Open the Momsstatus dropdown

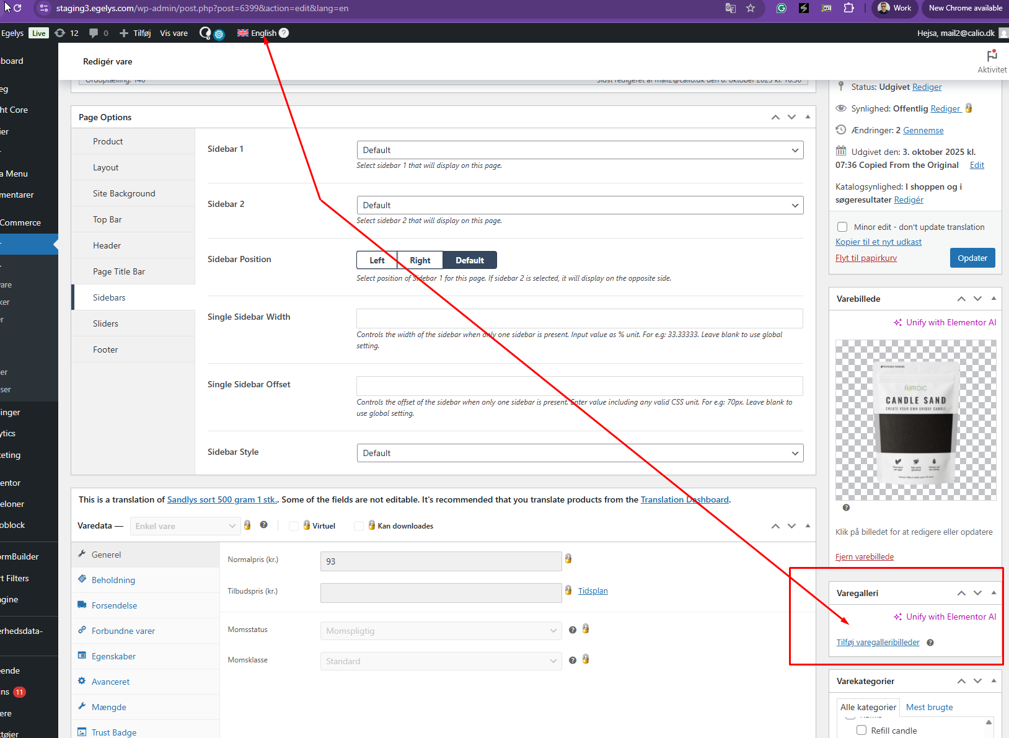click(441, 631)
